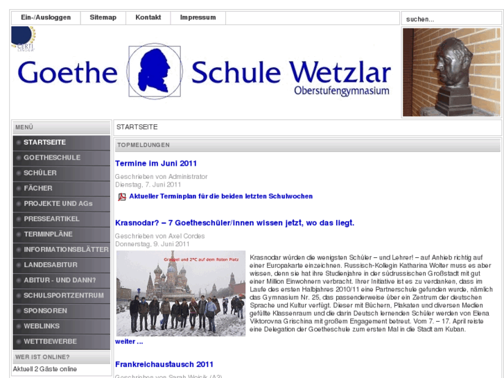
Task: Click 'Geschrieben von Axel Cordes' byline
Action: [x=159, y=236]
